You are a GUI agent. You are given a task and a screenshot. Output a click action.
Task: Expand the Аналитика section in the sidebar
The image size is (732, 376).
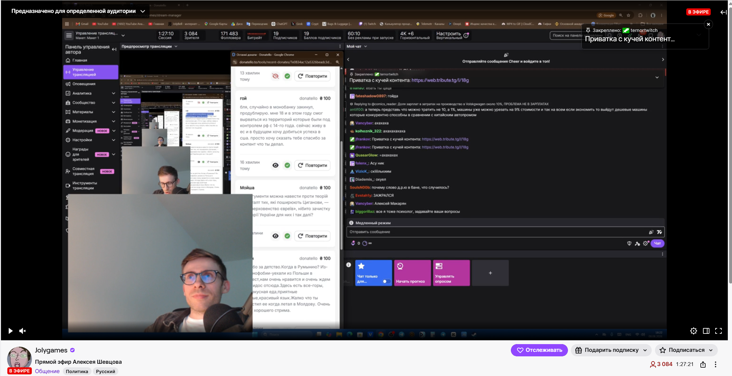point(113,93)
